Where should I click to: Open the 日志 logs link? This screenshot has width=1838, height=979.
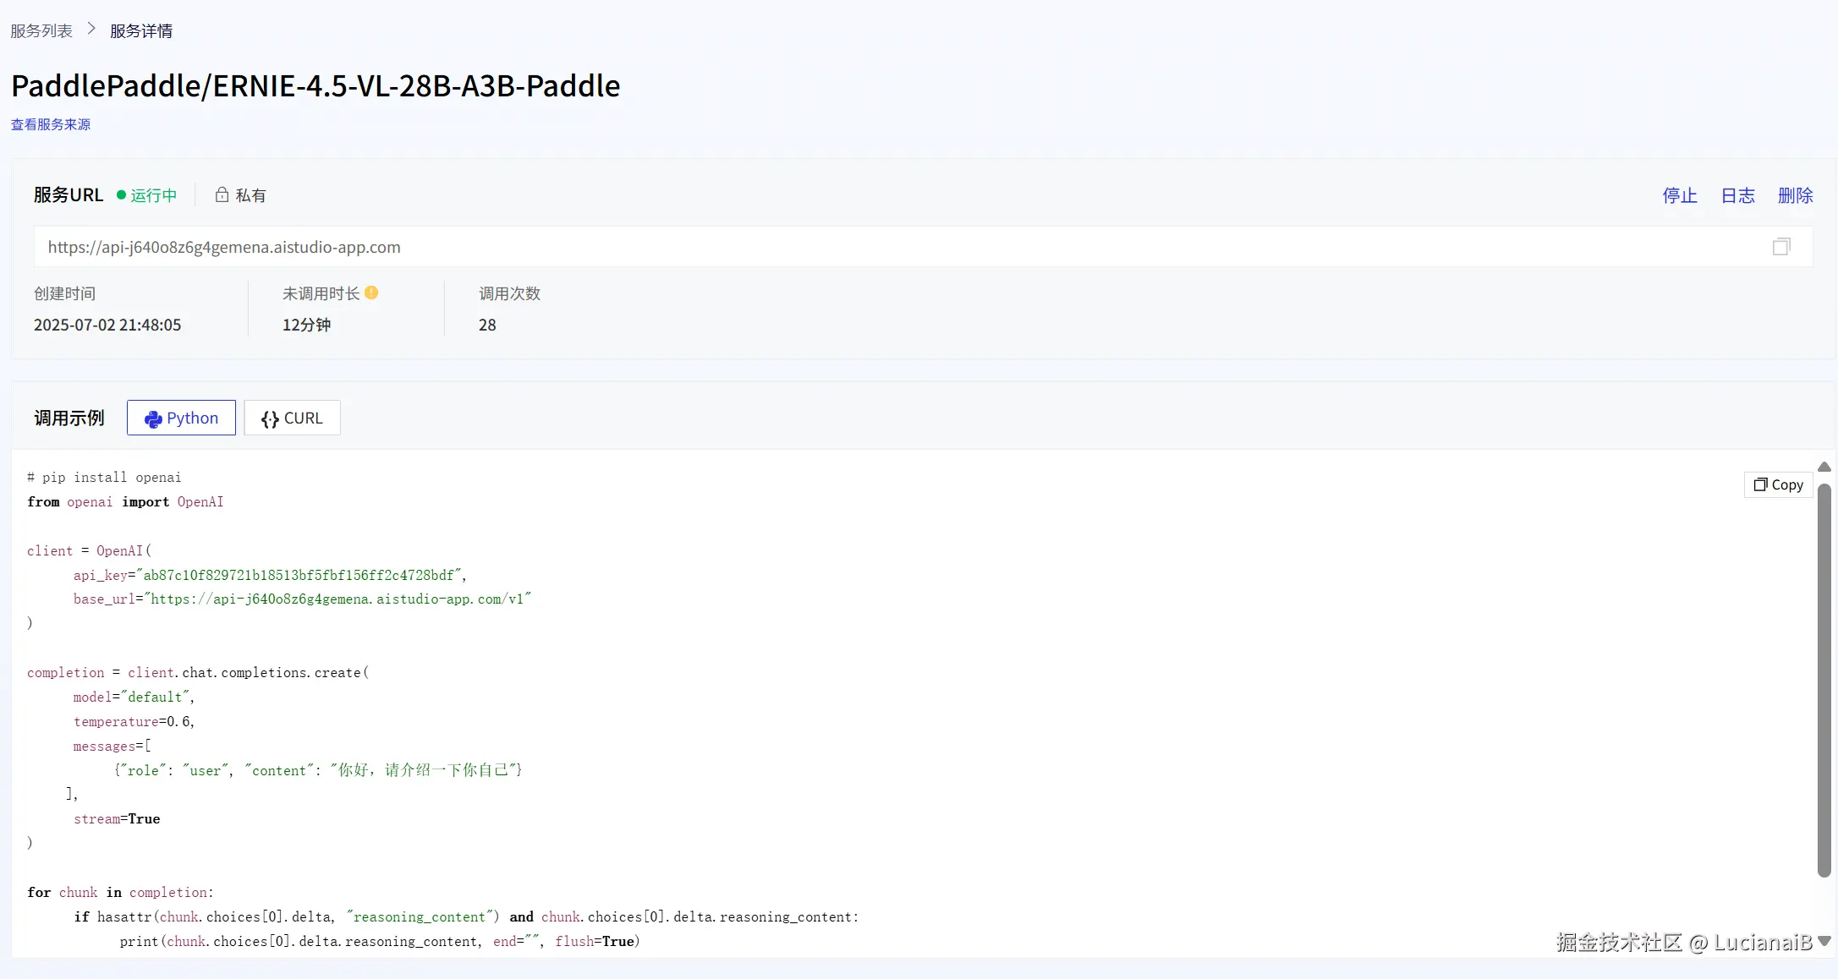coord(1737,195)
